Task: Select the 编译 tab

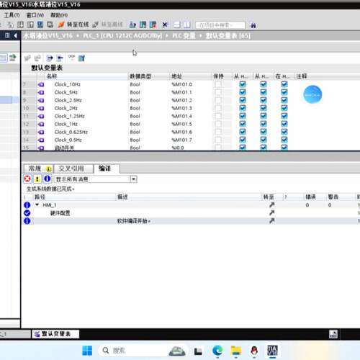Action: point(107,168)
